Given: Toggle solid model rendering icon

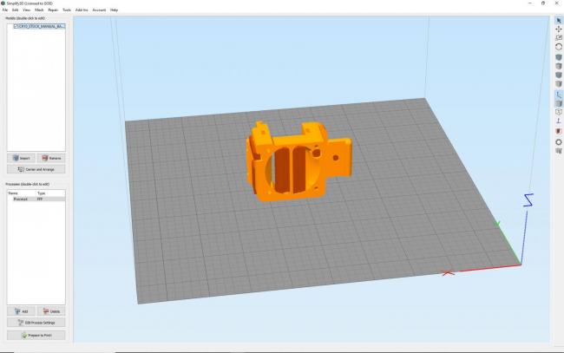Looking at the screenshot, I should click(x=558, y=103).
